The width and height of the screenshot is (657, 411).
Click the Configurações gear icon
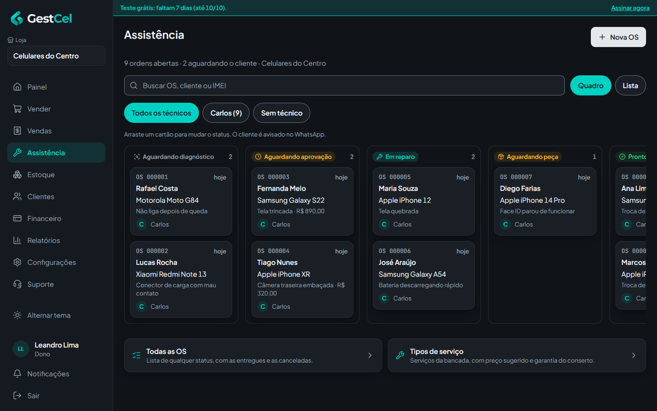[17, 262]
